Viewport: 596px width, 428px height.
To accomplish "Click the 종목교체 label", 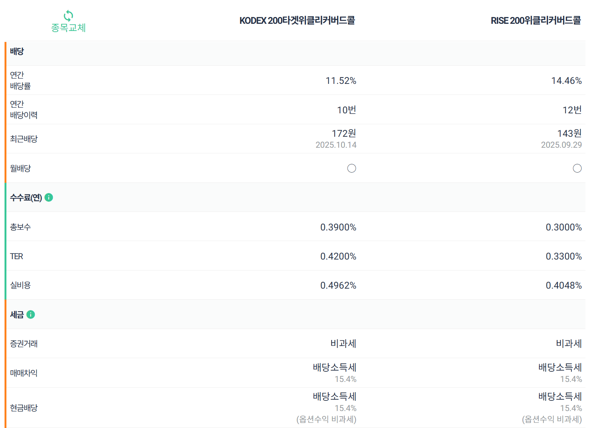I will point(68,28).
